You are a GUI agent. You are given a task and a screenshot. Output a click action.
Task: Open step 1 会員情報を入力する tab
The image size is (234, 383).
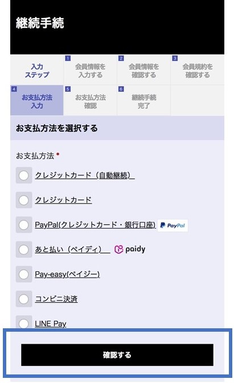coord(91,70)
